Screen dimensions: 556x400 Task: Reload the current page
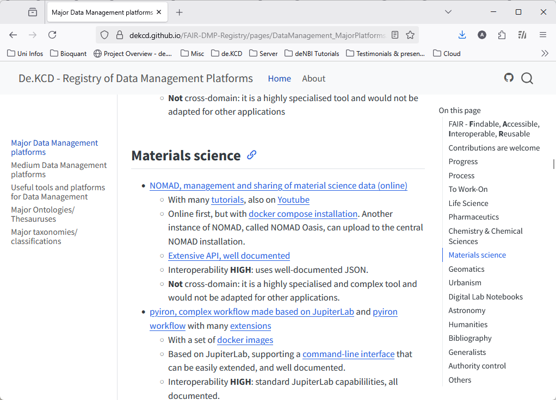[52, 35]
